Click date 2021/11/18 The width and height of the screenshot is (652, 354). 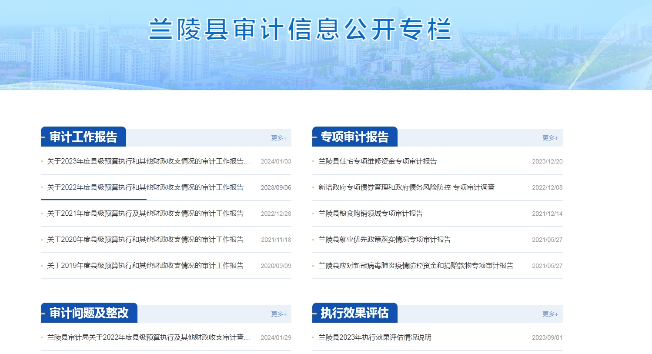[276, 240]
